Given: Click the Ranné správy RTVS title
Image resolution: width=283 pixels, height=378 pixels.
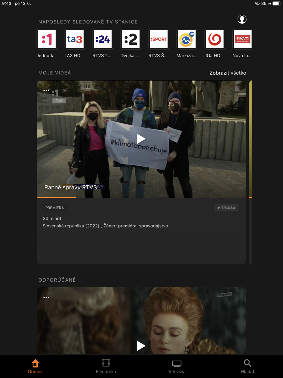Looking at the screenshot, I should (x=70, y=187).
